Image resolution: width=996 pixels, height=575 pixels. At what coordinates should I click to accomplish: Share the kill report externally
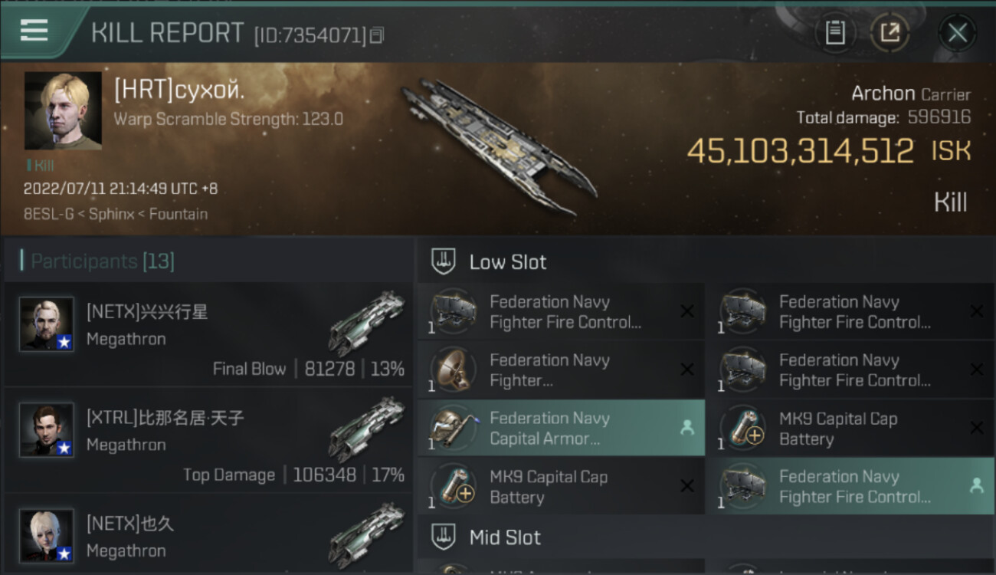[x=890, y=33]
